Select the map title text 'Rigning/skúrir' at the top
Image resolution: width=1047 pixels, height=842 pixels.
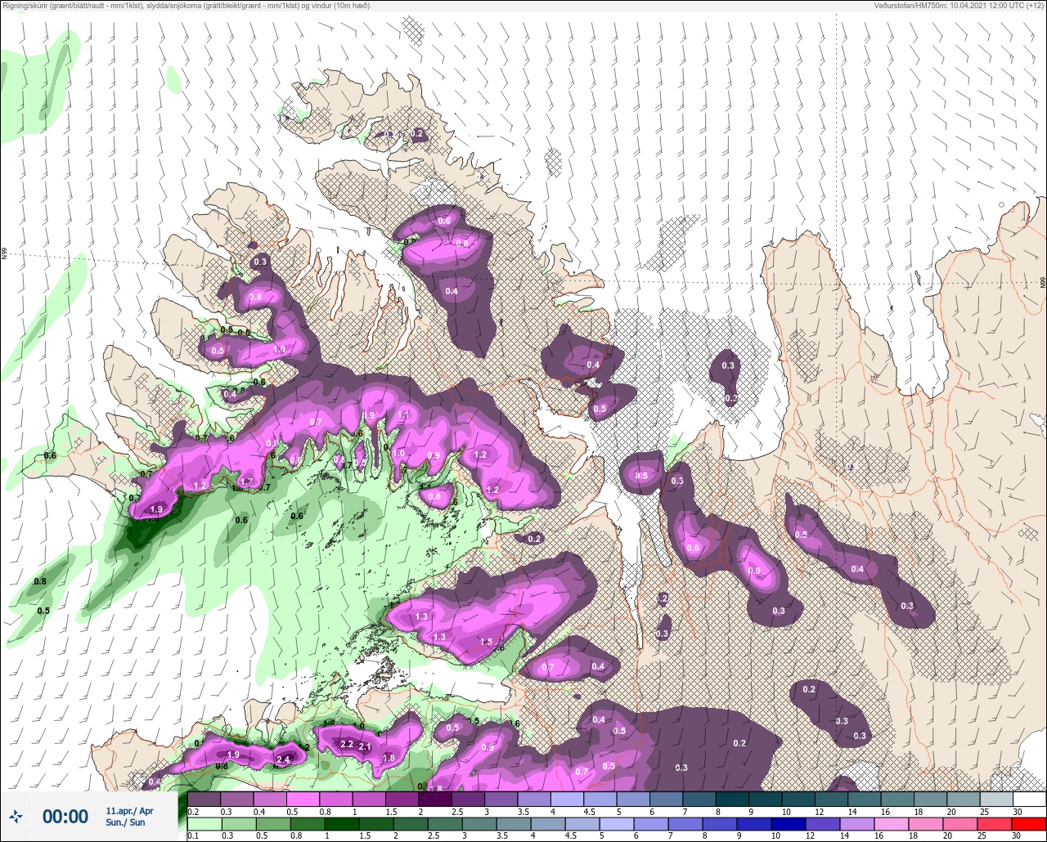[28, 6]
